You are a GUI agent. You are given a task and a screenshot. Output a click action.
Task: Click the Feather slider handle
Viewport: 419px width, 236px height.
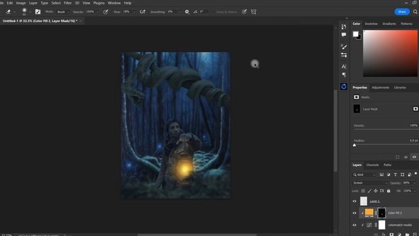[354, 145]
